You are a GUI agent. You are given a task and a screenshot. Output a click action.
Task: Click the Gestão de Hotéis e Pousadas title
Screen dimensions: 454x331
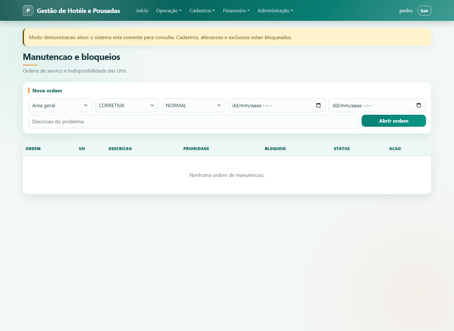coord(79,11)
